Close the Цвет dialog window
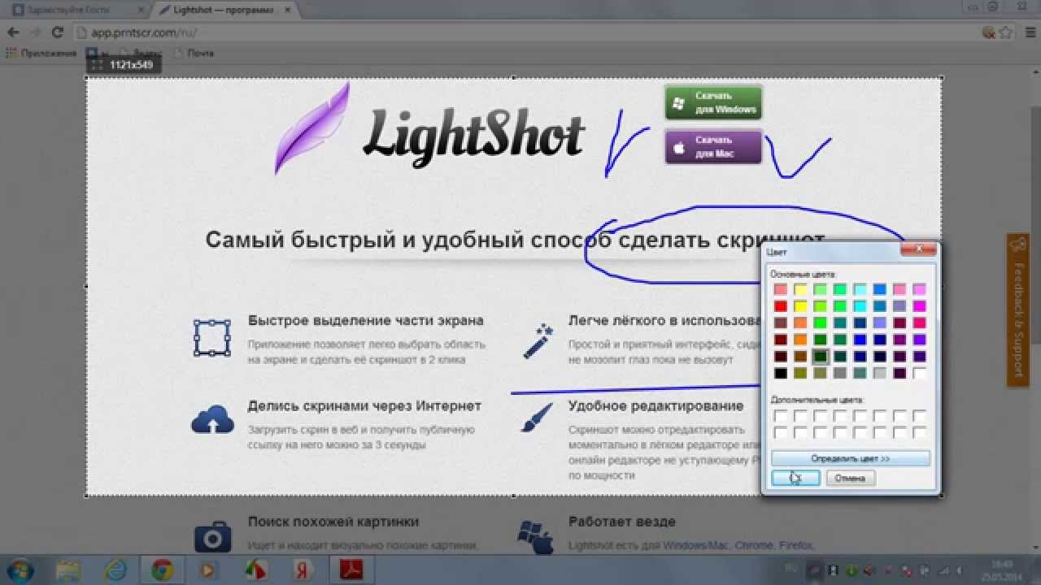Viewport: 1041px width, 585px height. 919,249
